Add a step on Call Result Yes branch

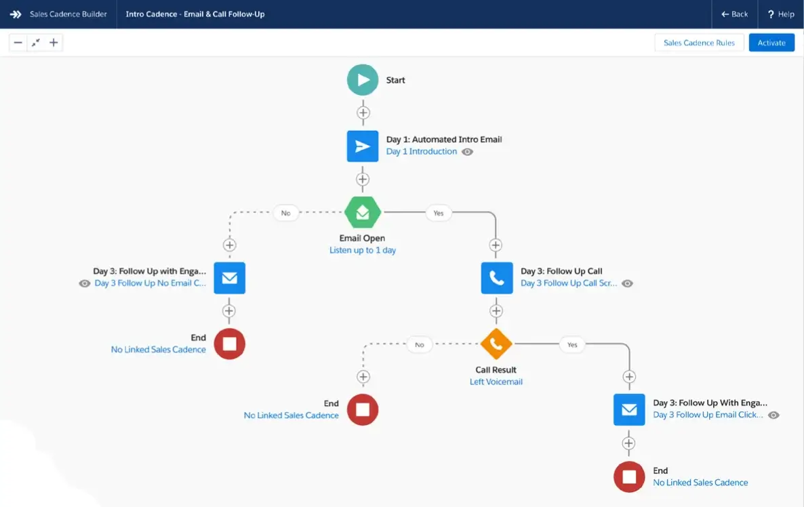coord(629,377)
